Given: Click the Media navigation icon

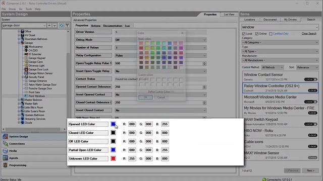Looking at the screenshot, I should click(x=6, y=151).
